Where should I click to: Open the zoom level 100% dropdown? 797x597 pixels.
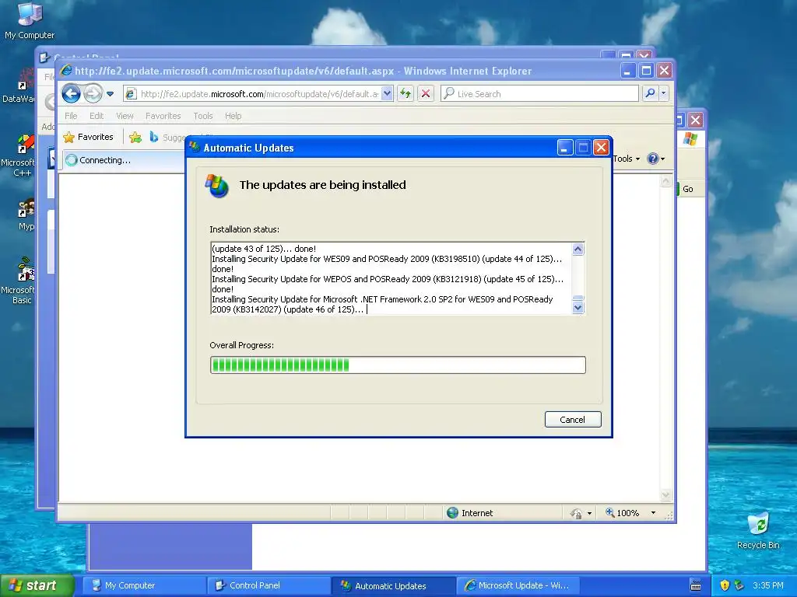[x=653, y=513]
